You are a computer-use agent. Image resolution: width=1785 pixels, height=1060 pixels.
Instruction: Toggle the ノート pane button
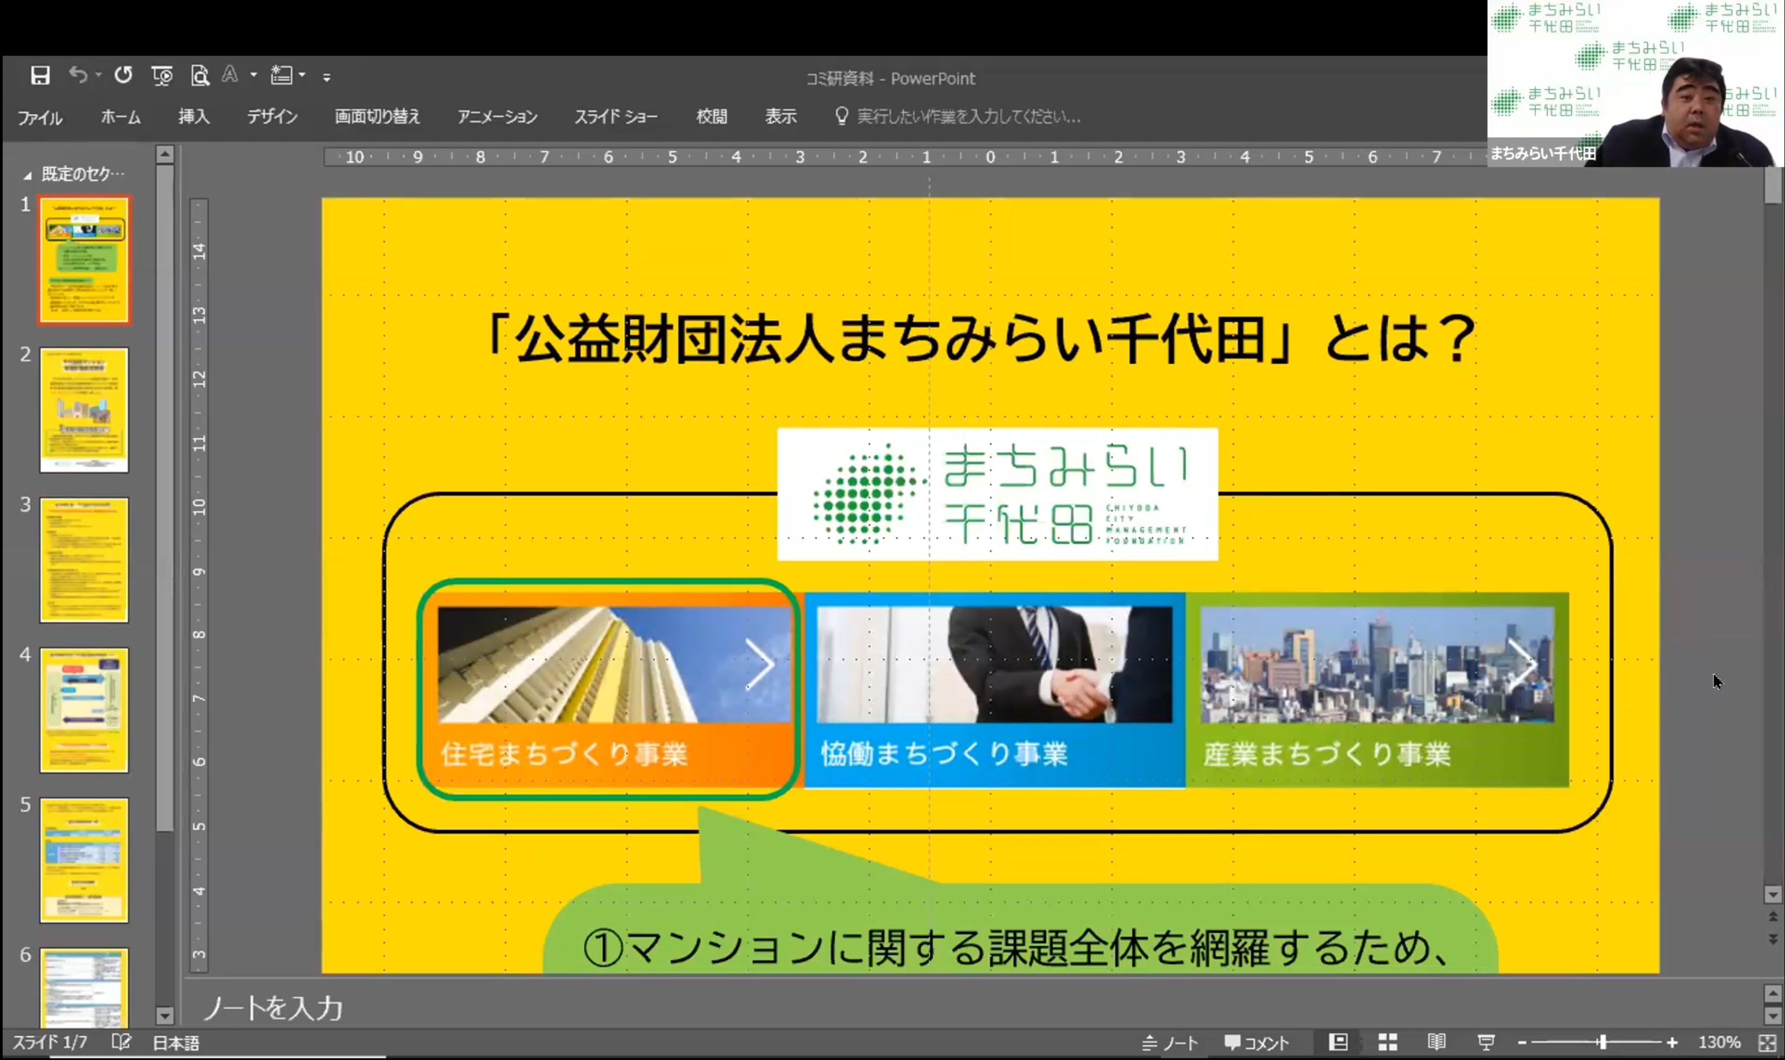click(x=1169, y=1043)
